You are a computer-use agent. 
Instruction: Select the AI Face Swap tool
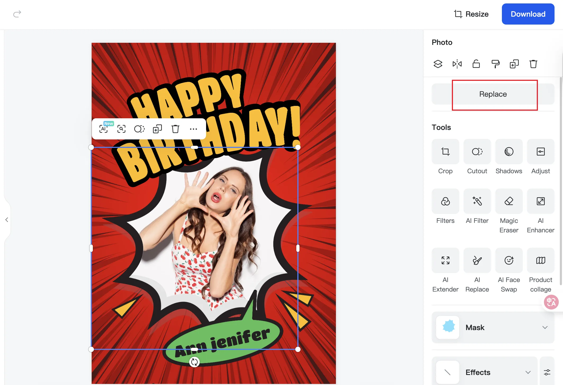coord(508,260)
